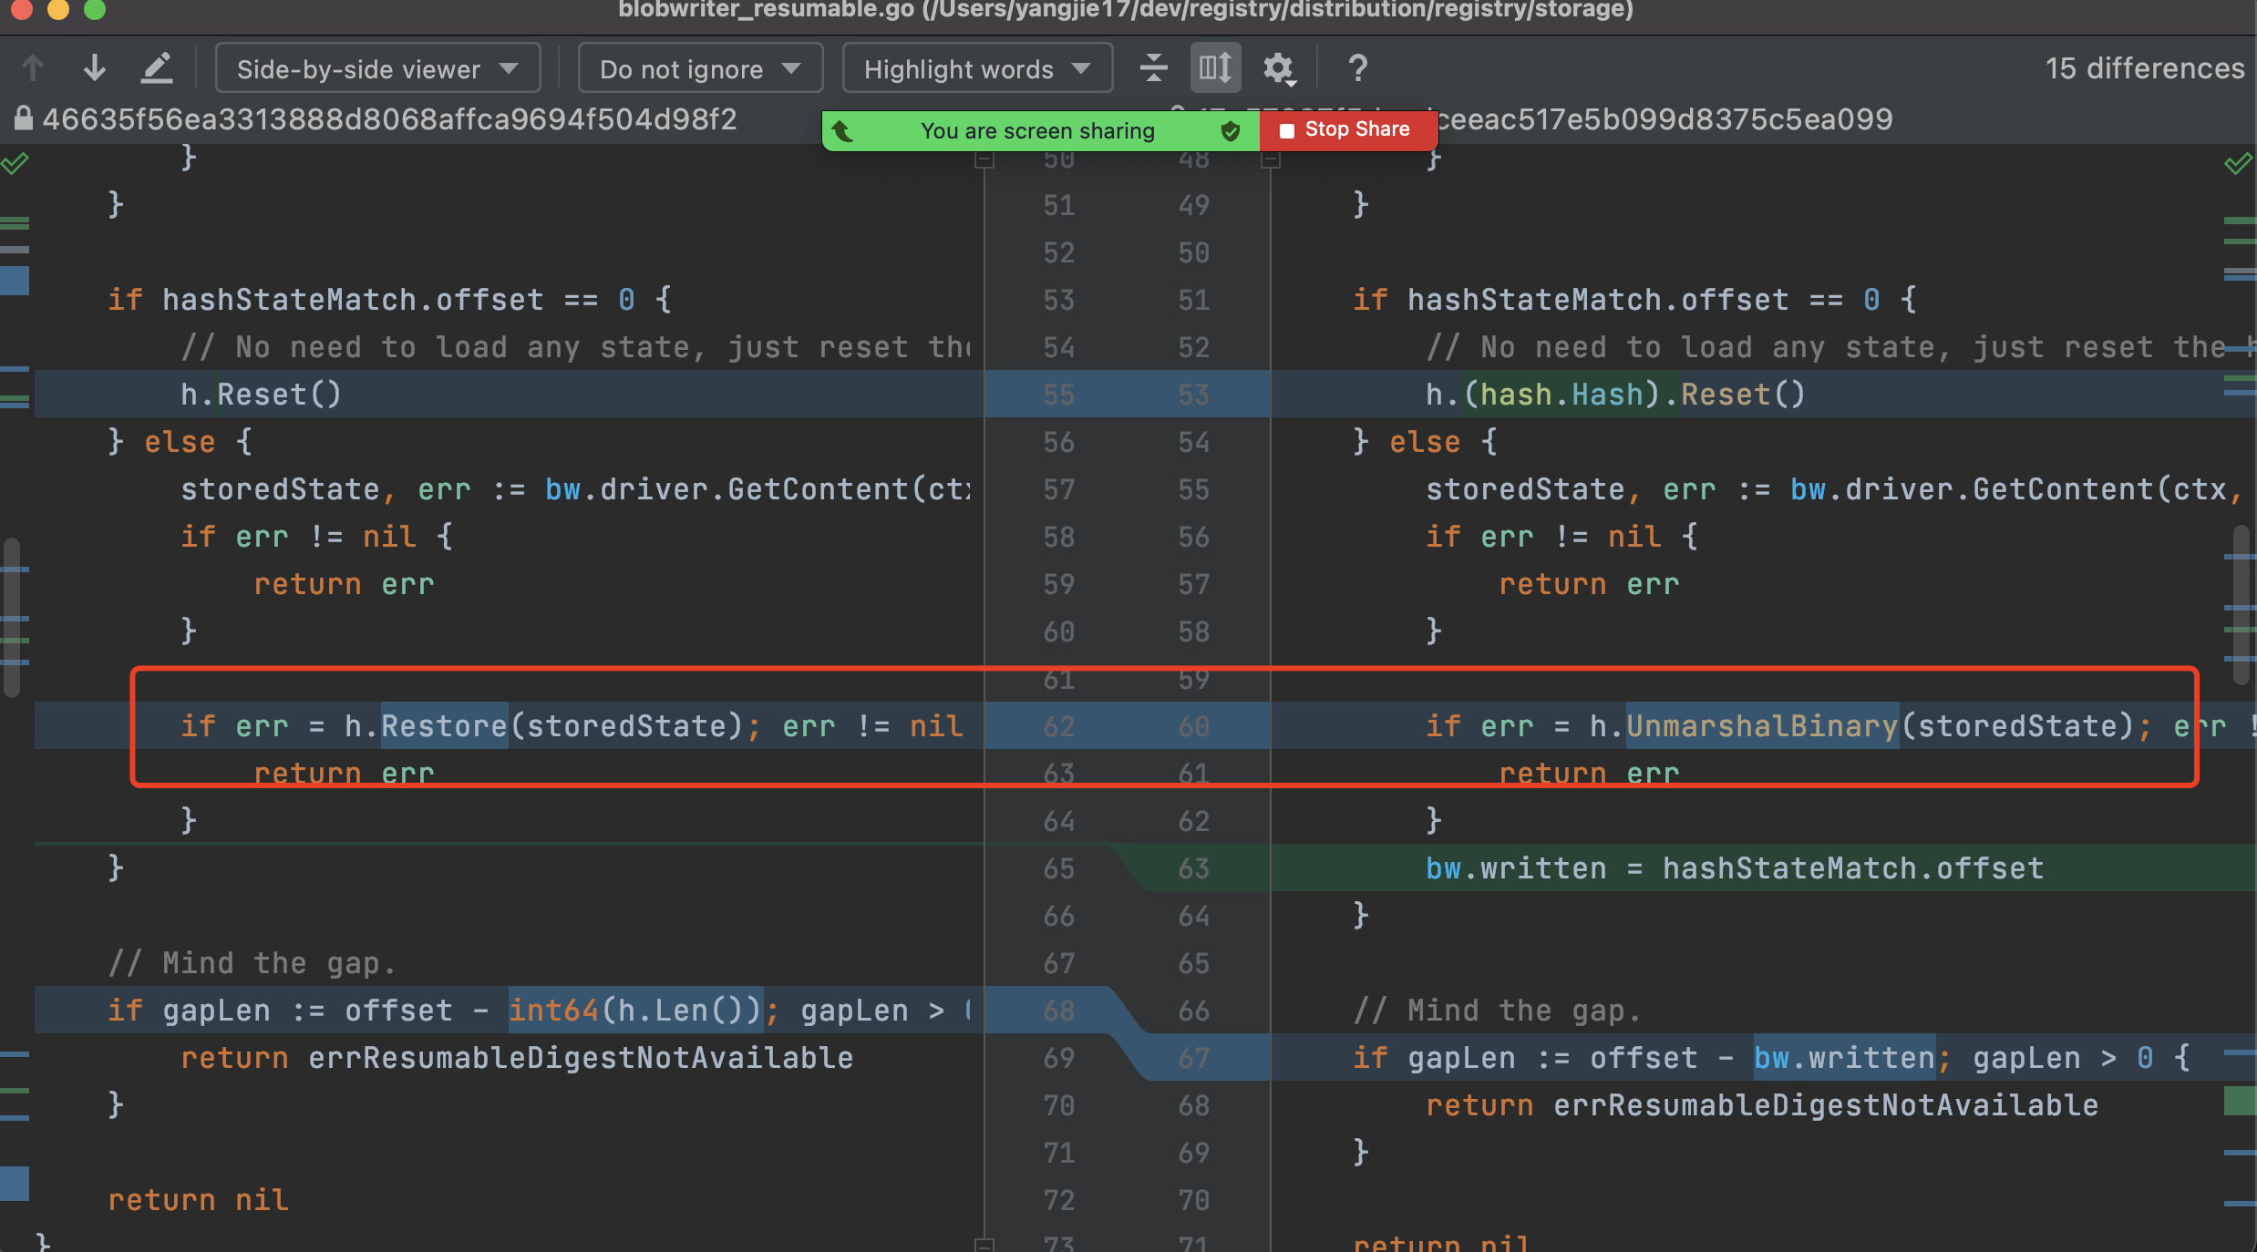This screenshot has width=2257, height=1252.
Task: Click Stop Share button
Action: [x=1347, y=129]
